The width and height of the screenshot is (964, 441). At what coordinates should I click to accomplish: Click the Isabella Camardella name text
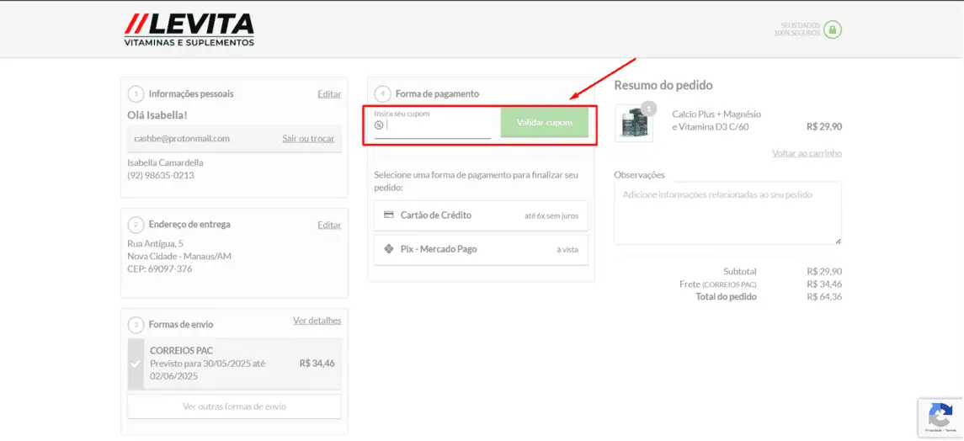pos(165,162)
